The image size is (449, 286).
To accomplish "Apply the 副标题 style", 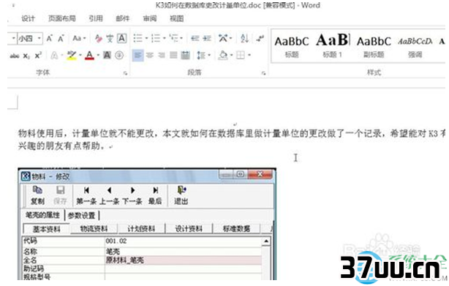I will (x=374, y=46).
